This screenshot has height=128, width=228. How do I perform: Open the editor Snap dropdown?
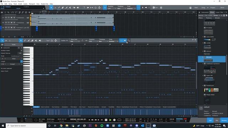click(114, 41)
